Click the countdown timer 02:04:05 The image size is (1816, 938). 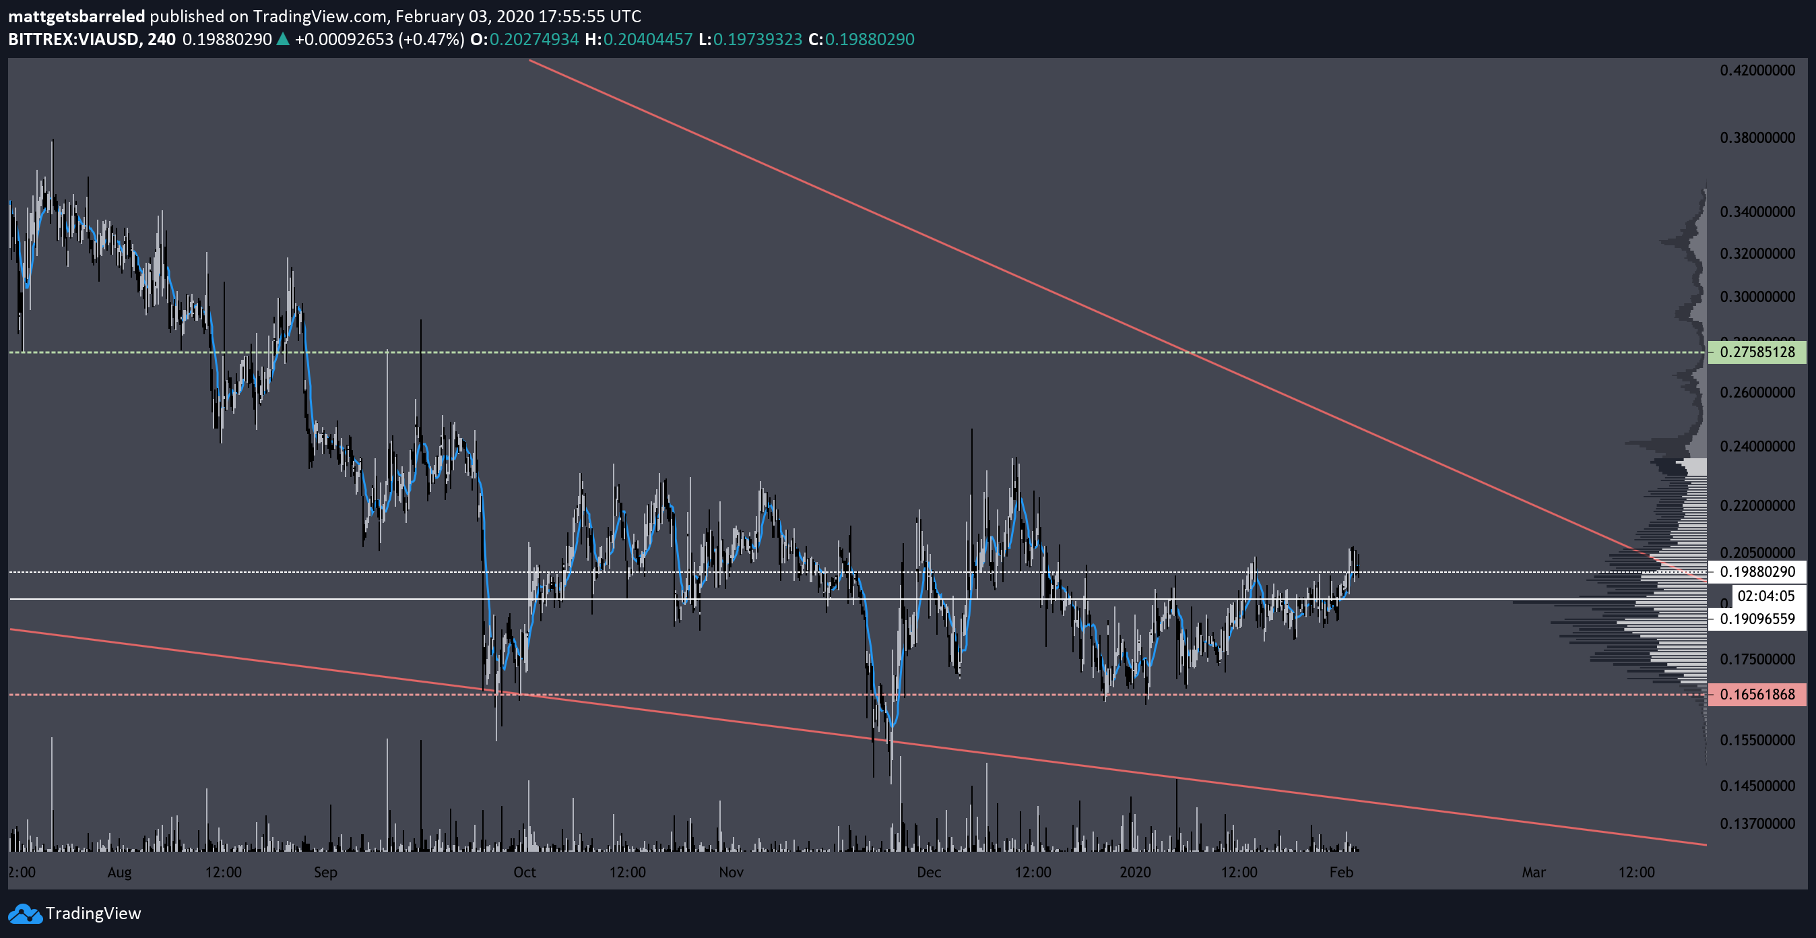coord(1765,596)
